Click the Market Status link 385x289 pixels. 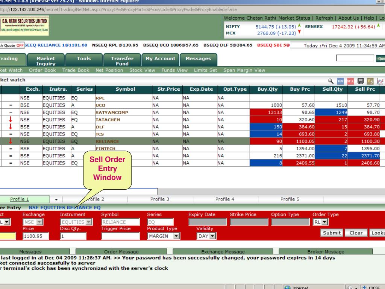(x=294, y=18)
